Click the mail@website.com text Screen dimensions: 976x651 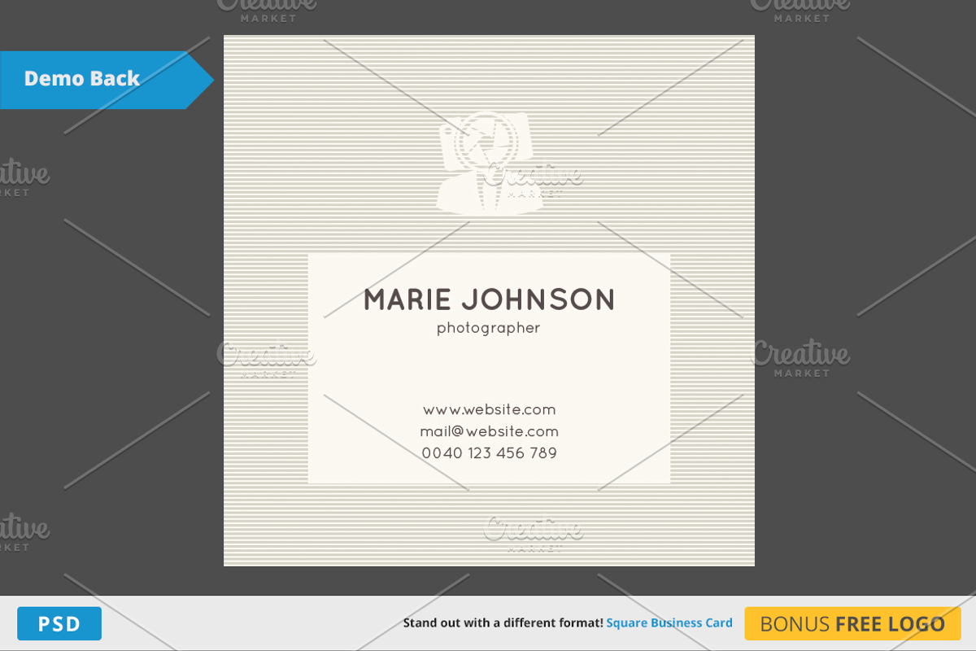coord(490,431)
